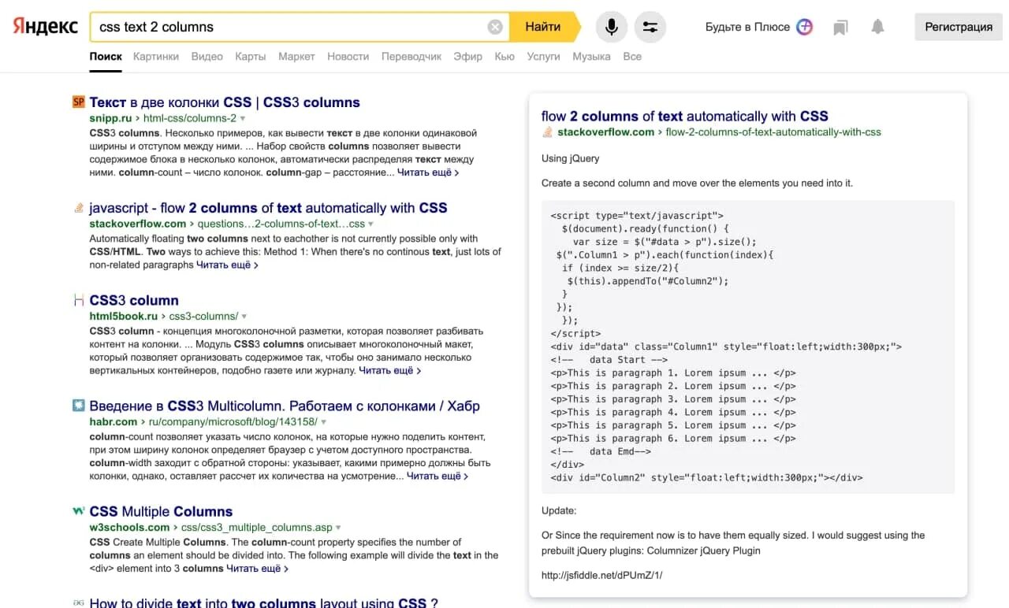The image size is (1009, 608).
Task: Click the jsfiddle.net/dPUmZ/1/ URL text
Action: point(602,575)
